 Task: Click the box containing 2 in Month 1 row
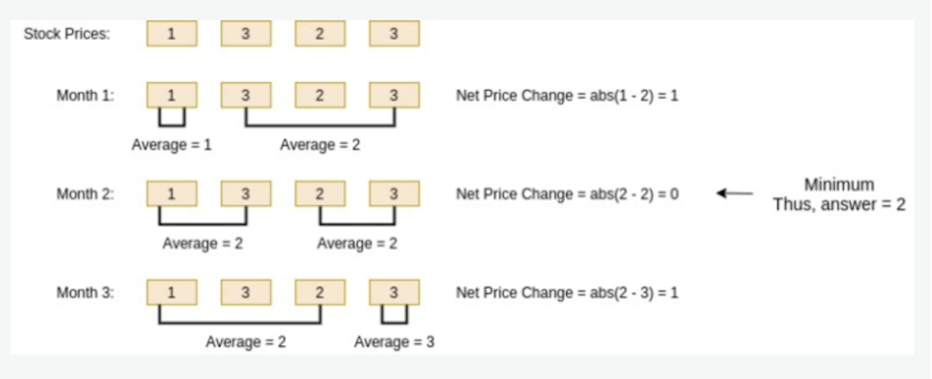point(320,95)
